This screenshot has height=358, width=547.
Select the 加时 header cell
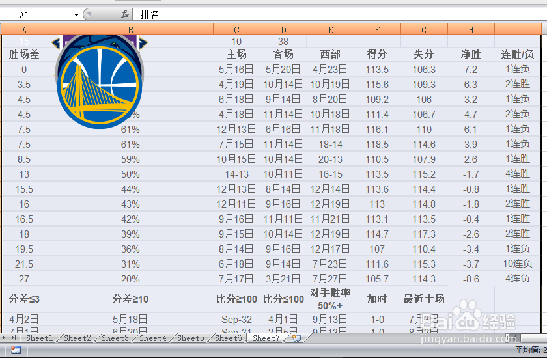point(377,299)
